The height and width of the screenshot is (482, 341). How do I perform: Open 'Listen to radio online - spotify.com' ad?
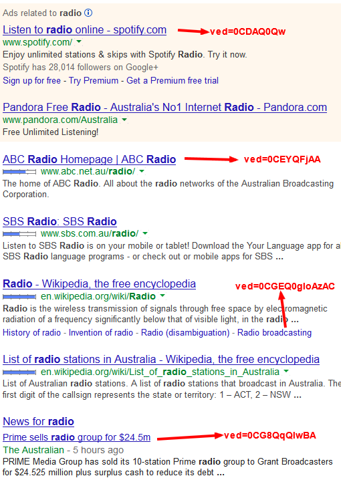pos(84,30)
